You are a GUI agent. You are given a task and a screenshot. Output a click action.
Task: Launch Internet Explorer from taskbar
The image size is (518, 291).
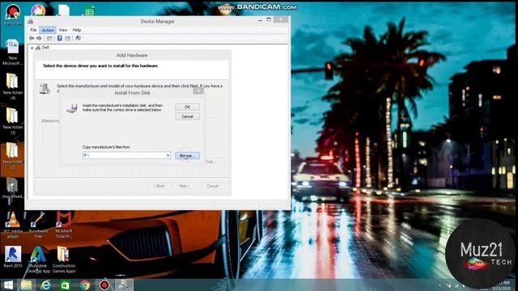[45, 285]
